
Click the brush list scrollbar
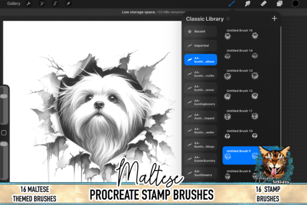[x=281, y=86]
